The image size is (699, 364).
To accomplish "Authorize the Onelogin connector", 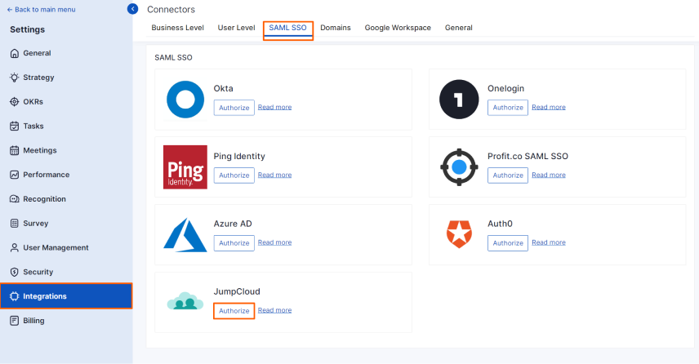I will click(x=508, y=108).
